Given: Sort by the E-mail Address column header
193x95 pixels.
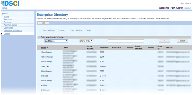Looking at the screenshot, I should coord(139,47).
